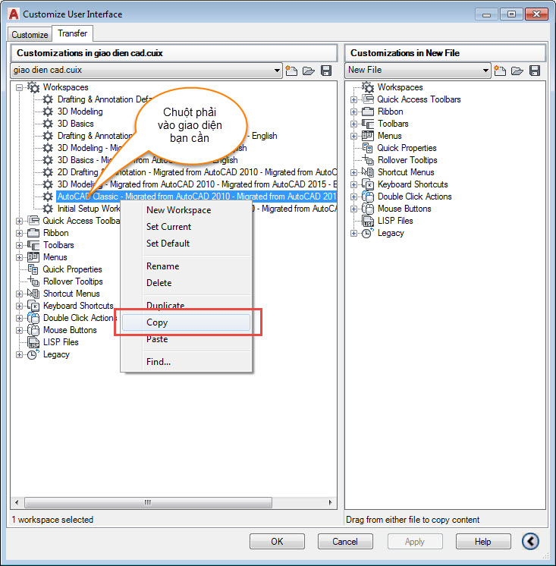Click the Apply button
Image resolution: width=556 pixels, height=566 pixels.
[x=415, y=542]
